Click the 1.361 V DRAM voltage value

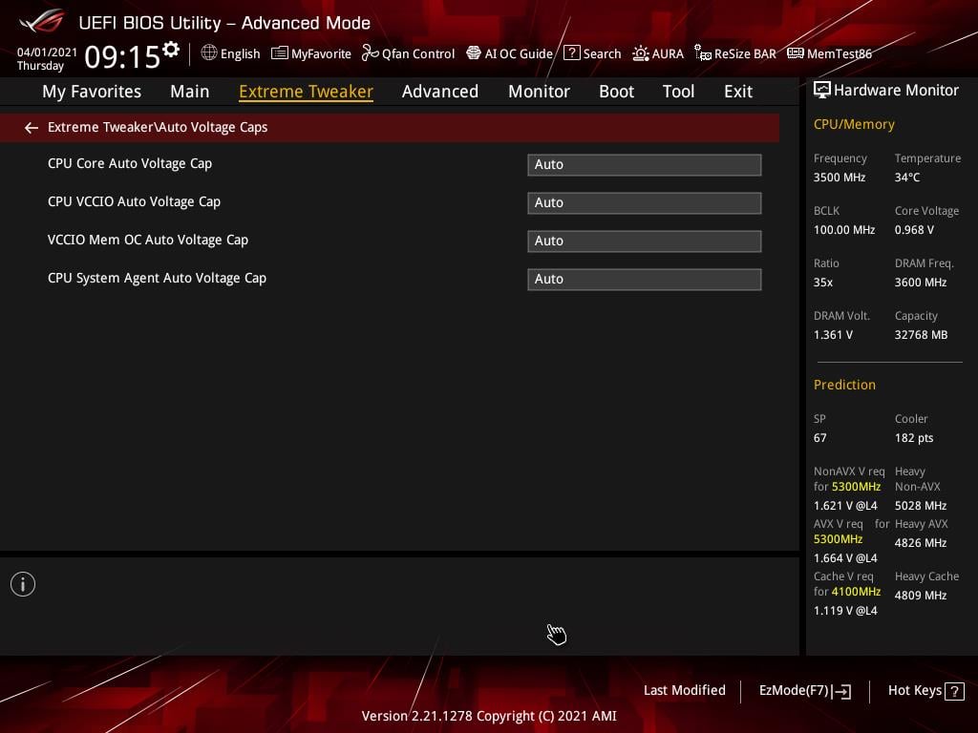coord(833,335)
